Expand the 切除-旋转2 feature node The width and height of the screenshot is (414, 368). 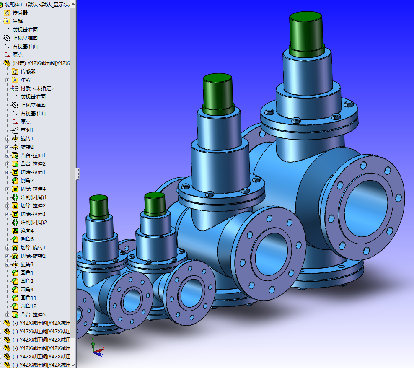(x=8, y=256)
